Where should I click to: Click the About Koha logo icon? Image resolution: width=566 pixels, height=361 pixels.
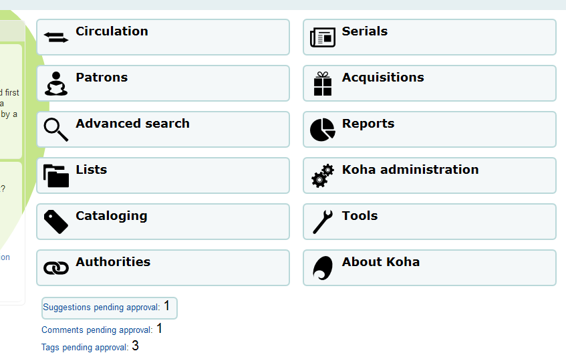[323, 268]
